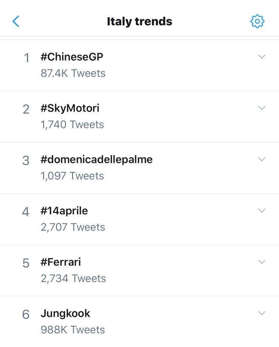Tap the back arrow icon

click(16, 21)
